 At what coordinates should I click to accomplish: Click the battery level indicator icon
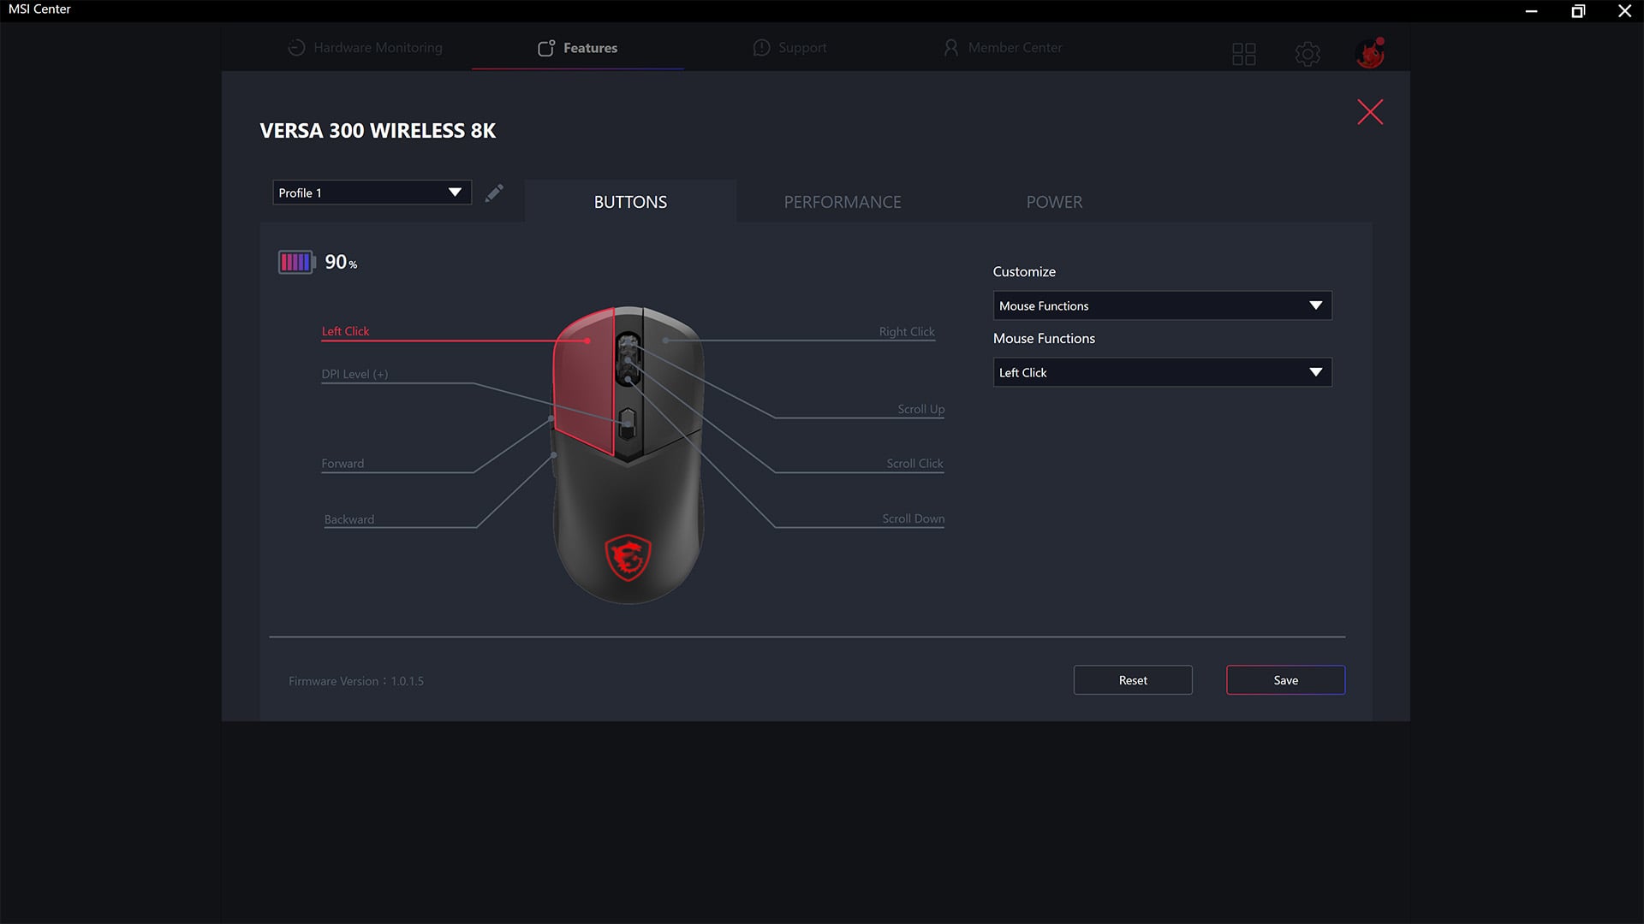296,262
